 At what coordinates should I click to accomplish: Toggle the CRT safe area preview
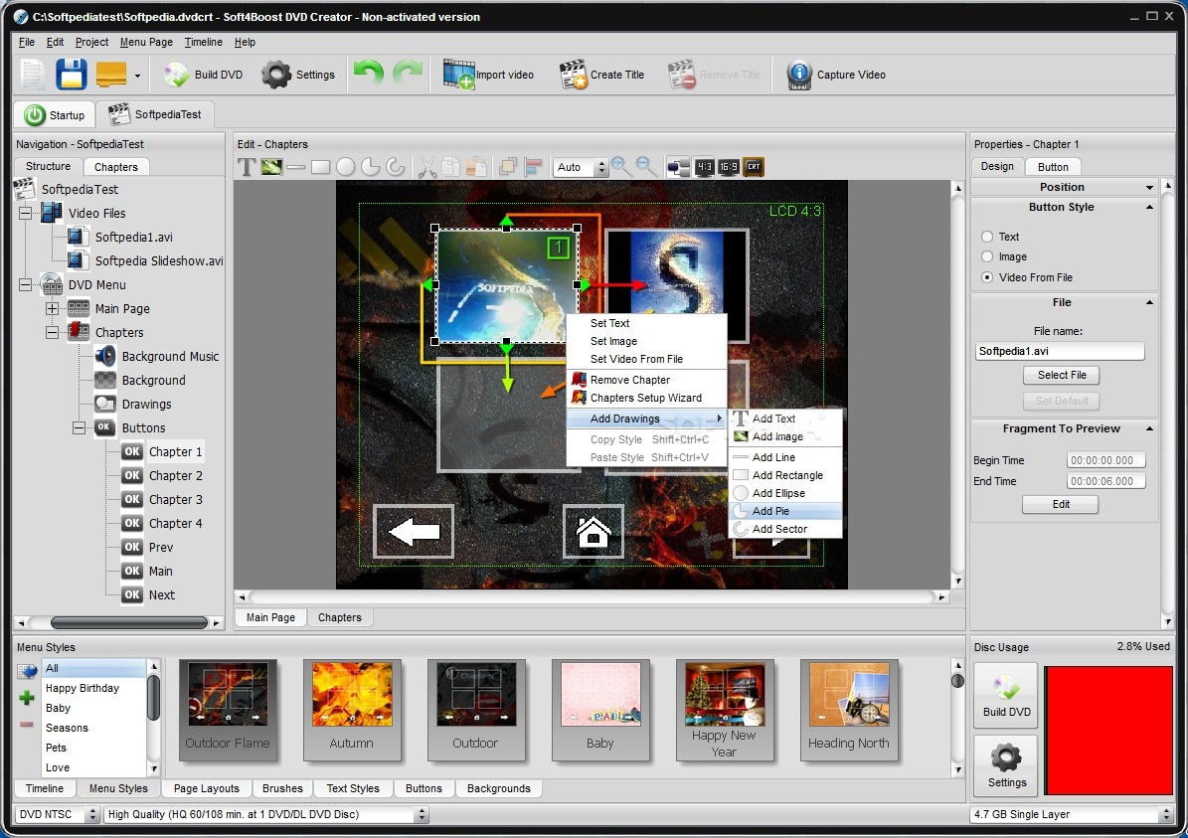pyautogui.click(x=754, y=167)
